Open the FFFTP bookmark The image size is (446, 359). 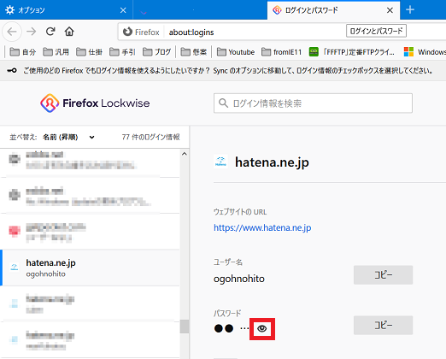click(x=352, y=52)
